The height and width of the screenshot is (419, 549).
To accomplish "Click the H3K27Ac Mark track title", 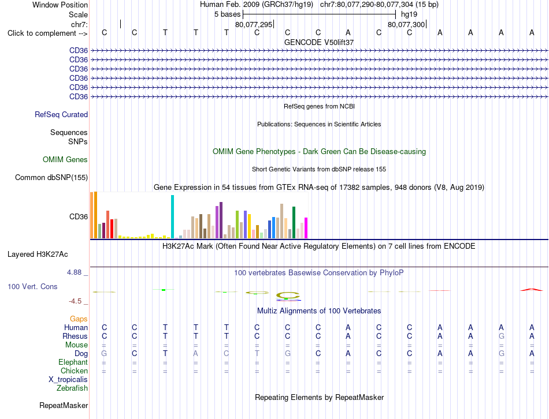I will click(319, 246).
